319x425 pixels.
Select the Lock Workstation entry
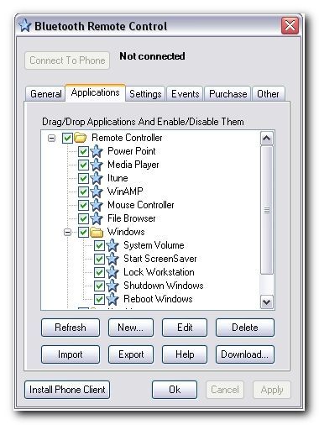[159, 272]
